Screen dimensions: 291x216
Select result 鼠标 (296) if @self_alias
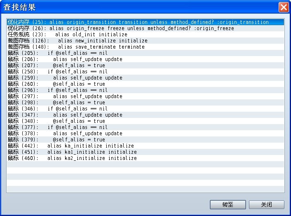tap(145, 90)
